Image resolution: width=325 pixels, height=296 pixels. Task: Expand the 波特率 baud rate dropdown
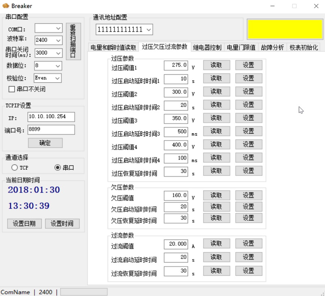click(58, 40)
